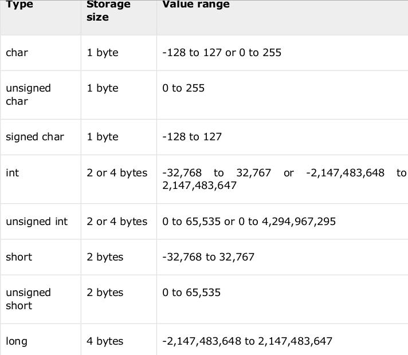This screenshot has width=408, height=355.
Task: Select the long value range '-2,147,483,648 to 2,147,483,647'
Action: 247,341
